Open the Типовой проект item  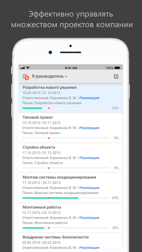71,128
